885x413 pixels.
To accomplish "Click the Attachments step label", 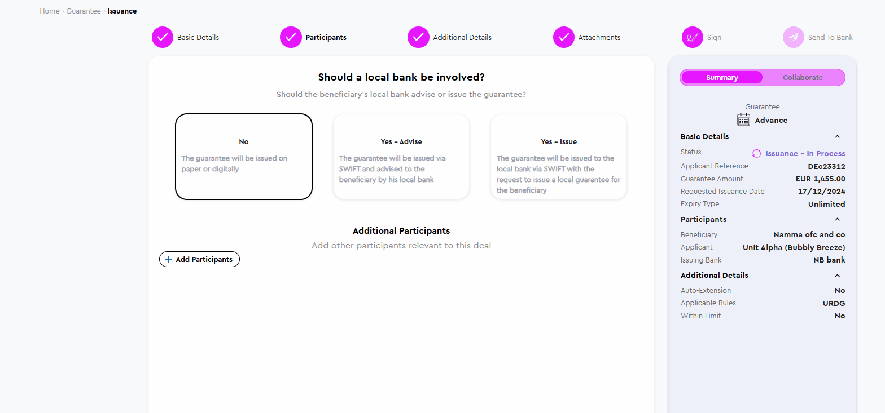I will 599,37.
